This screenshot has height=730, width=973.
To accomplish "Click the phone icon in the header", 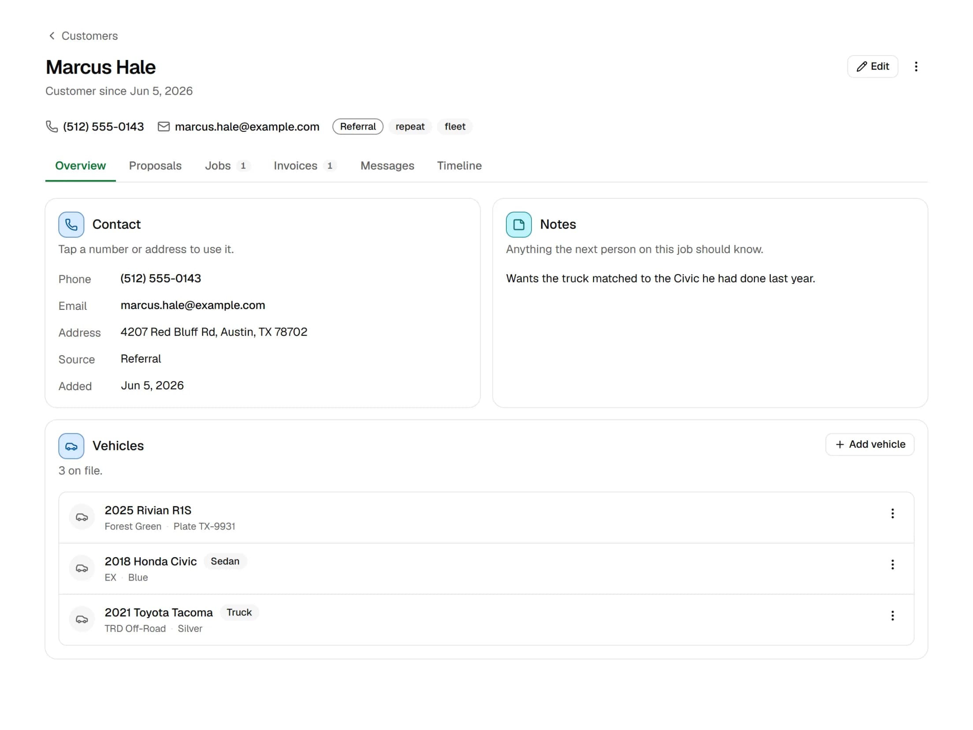I will [x=52, y=127].
